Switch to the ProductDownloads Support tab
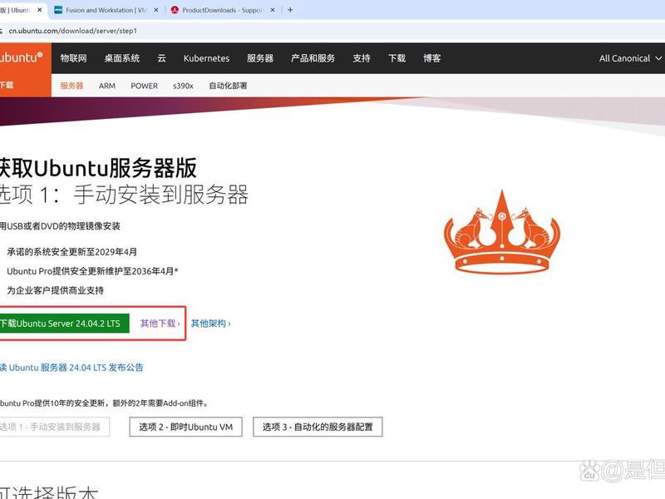Image resolution: width=665 pixels, height=499 pixels. pyautogui.click(x=223, y=10)
